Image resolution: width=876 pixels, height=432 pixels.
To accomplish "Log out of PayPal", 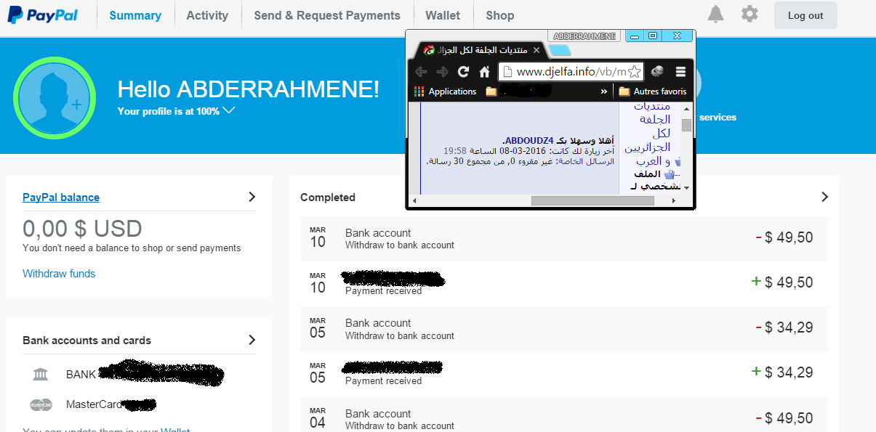I will coord(805,15).
